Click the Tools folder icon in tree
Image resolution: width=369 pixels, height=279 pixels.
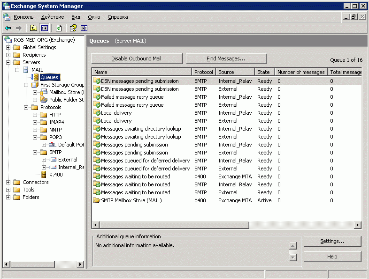(17, 190)
